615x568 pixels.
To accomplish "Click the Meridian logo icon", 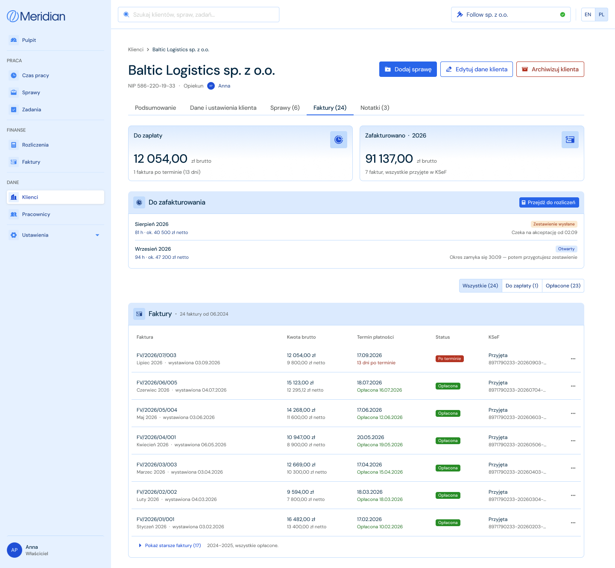I will (13, 16).
